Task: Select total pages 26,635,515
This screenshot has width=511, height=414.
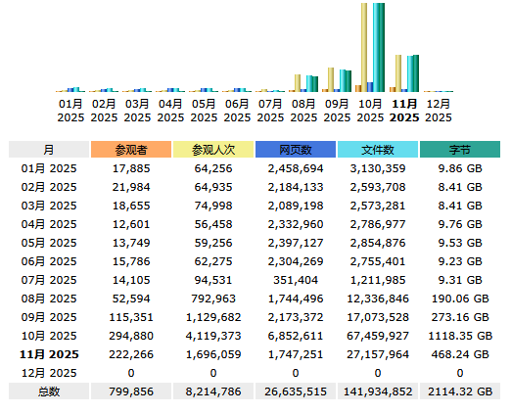Action: coord(296,391)
